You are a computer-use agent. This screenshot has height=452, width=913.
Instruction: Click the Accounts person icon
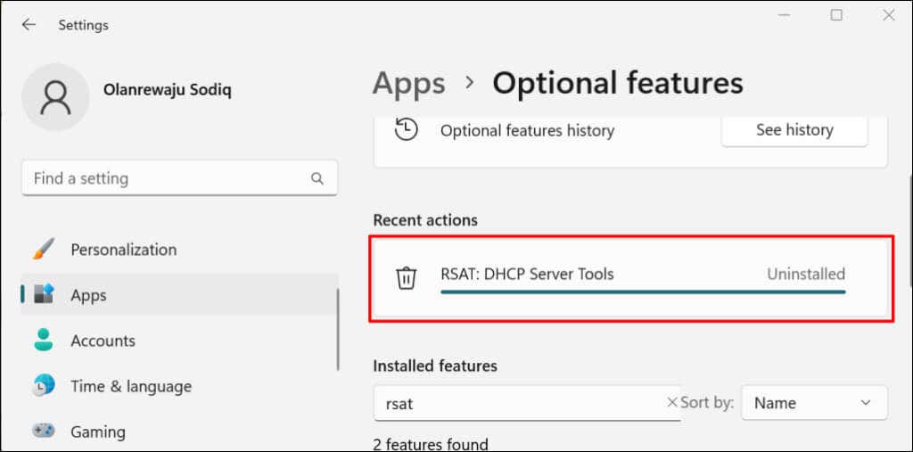(x=44, y=341)
